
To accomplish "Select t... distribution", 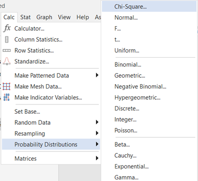I will (x=149, y=40).
